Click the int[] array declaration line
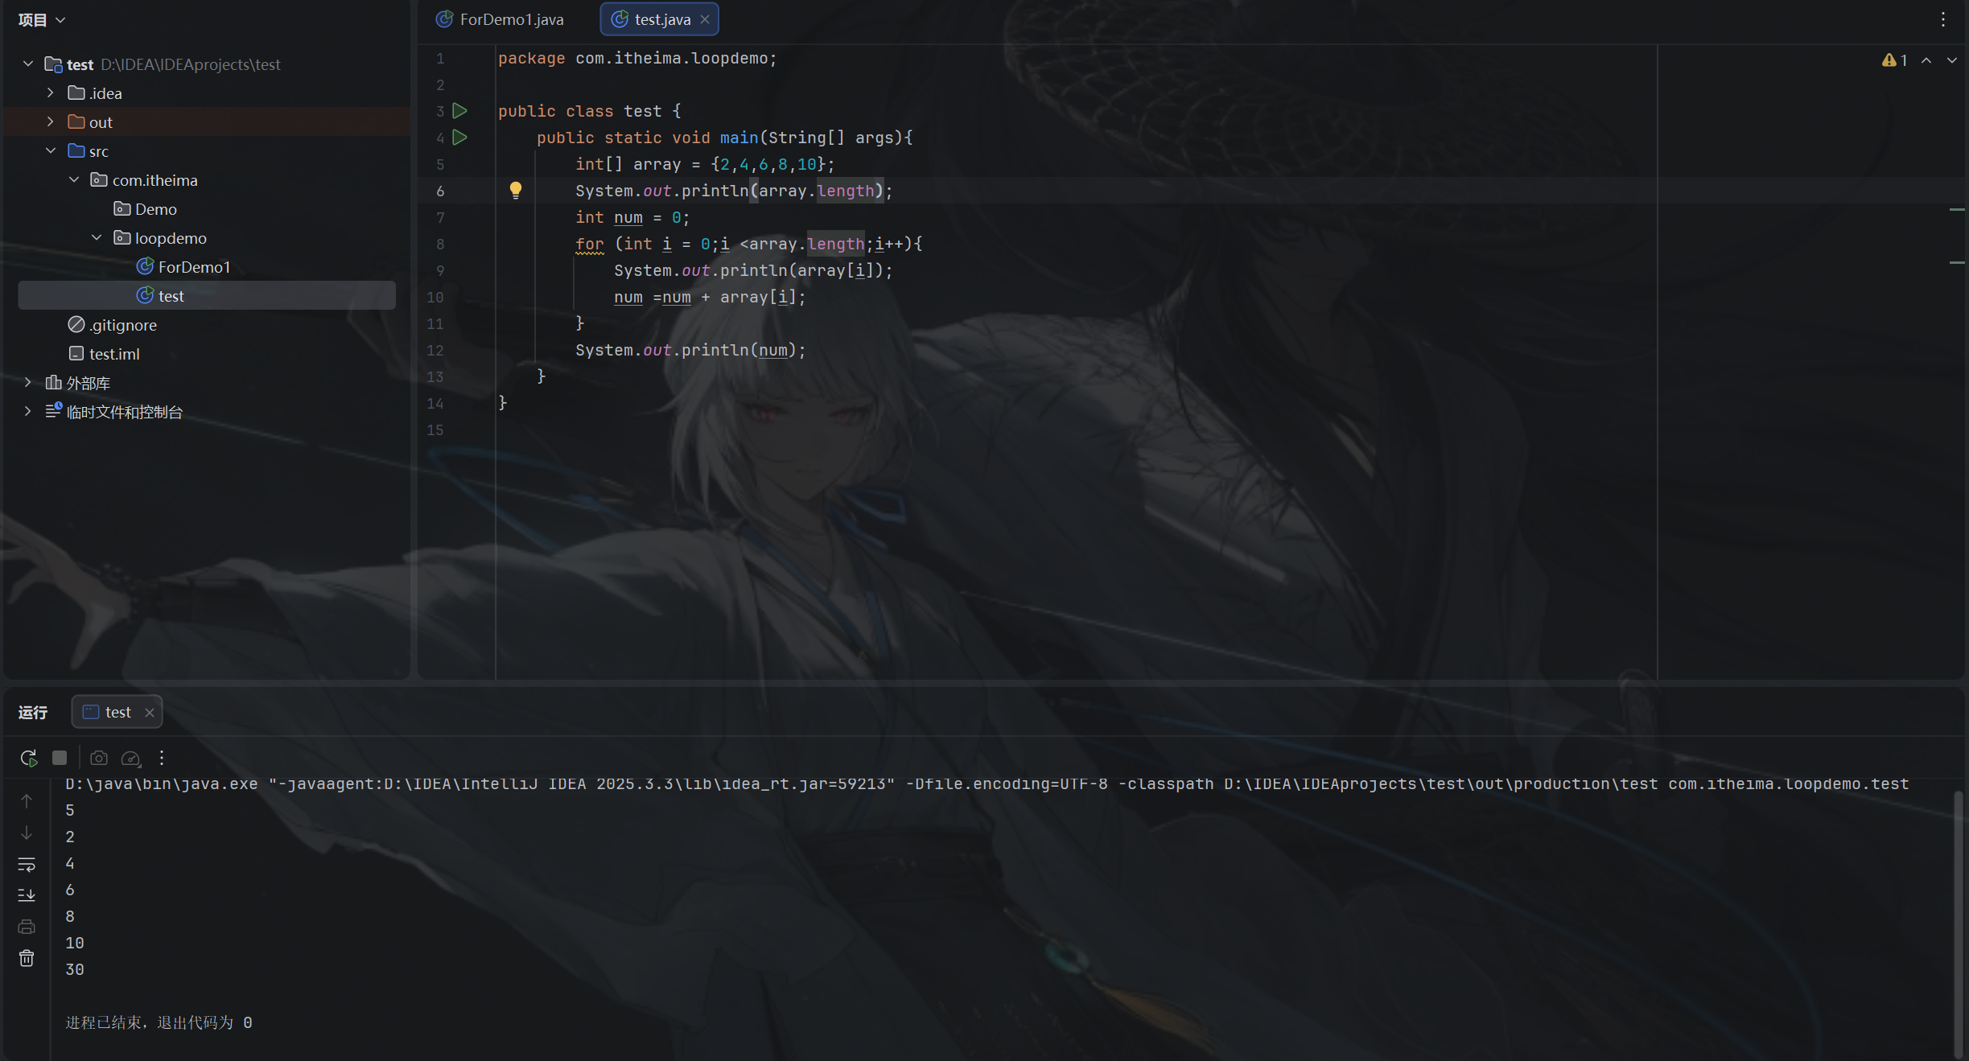This screenshot has width=1969, height=1061. 705,164
